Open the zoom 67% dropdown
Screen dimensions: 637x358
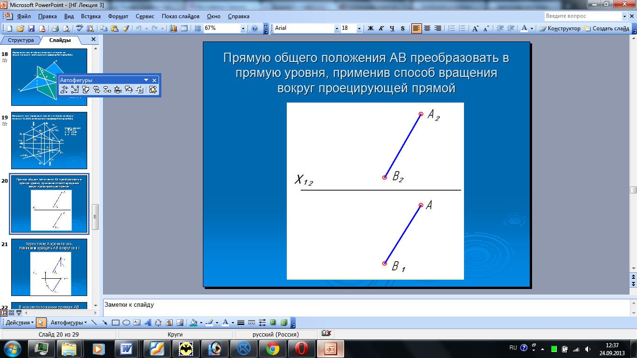[243, 28]
